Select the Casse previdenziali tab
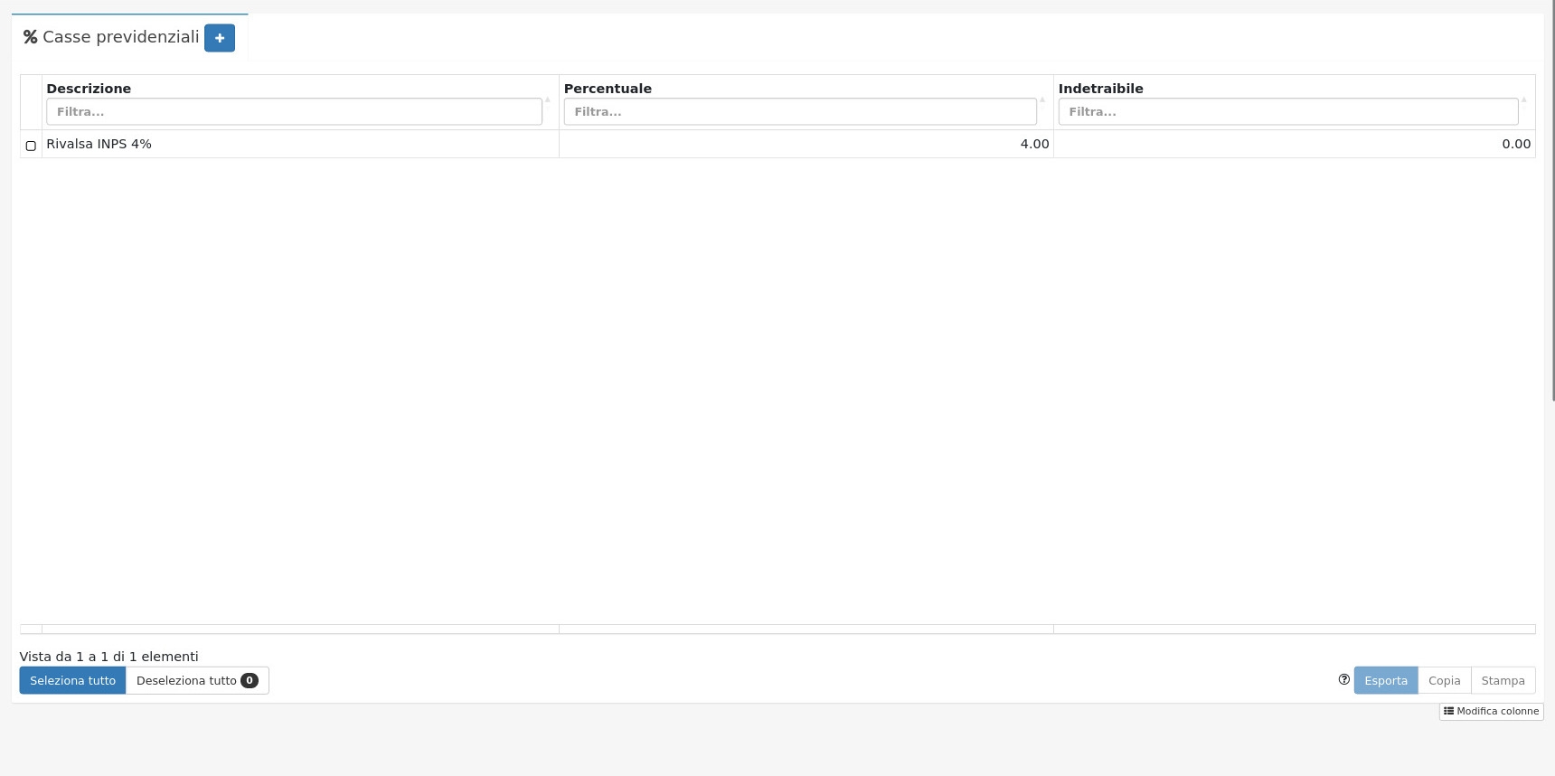 [119, 37]
